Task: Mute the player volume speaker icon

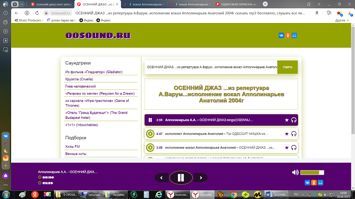Action: click(x=295, y=172)
